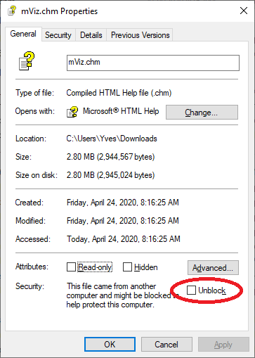Click the Cancel button
The width and height of the screenshot is (255, 358).
tap(166, 345)
